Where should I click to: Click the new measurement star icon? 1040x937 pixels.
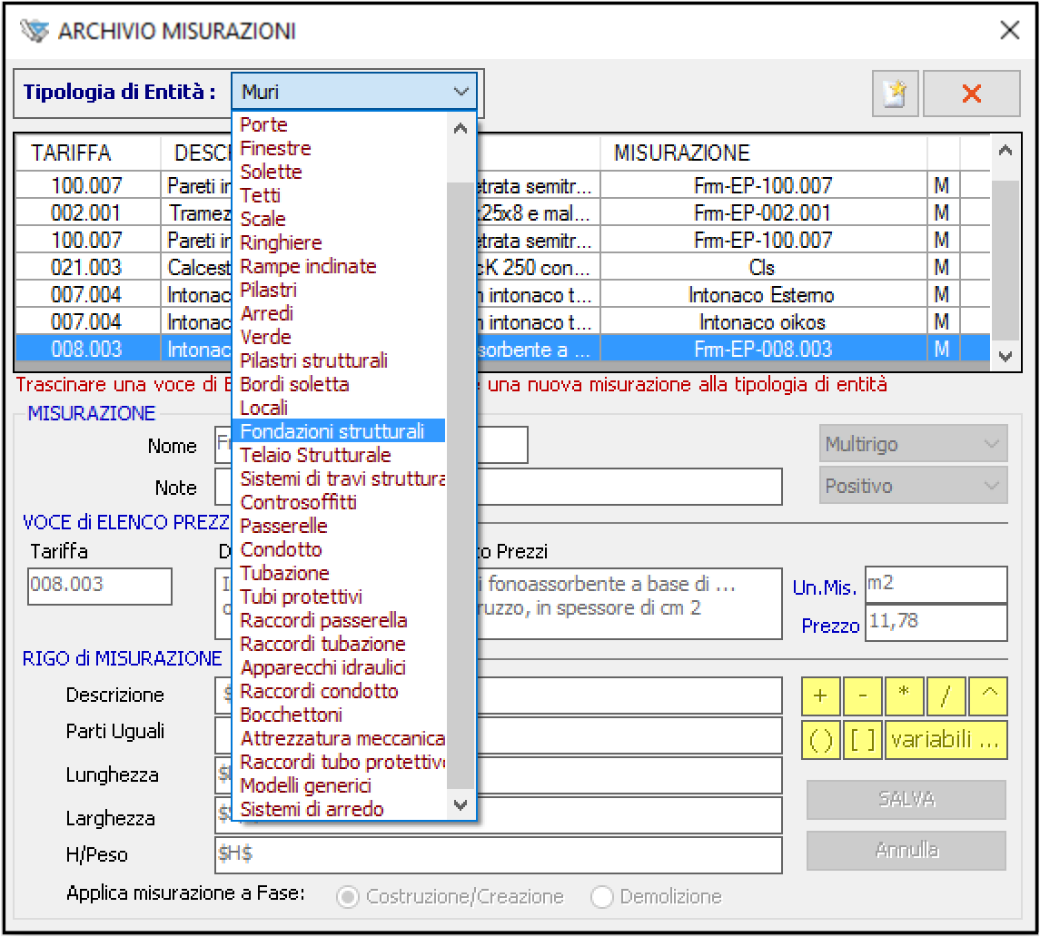coord(895,94)
